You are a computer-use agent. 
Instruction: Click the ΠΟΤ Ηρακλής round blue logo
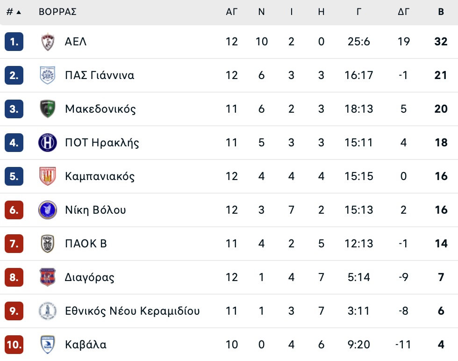point(48,143)
